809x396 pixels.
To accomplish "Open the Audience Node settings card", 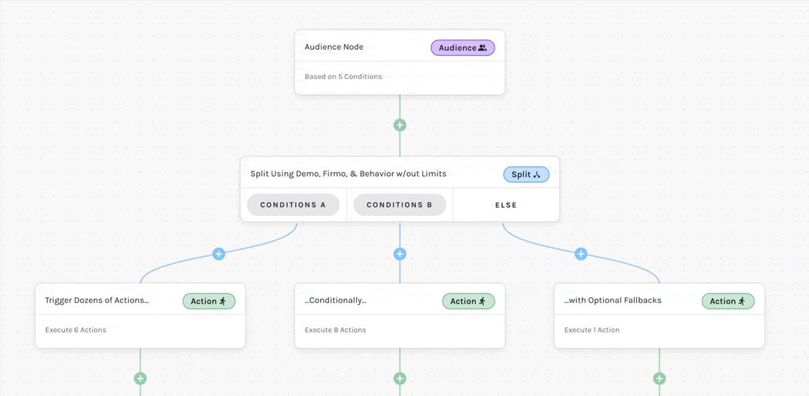I will 334,47.
